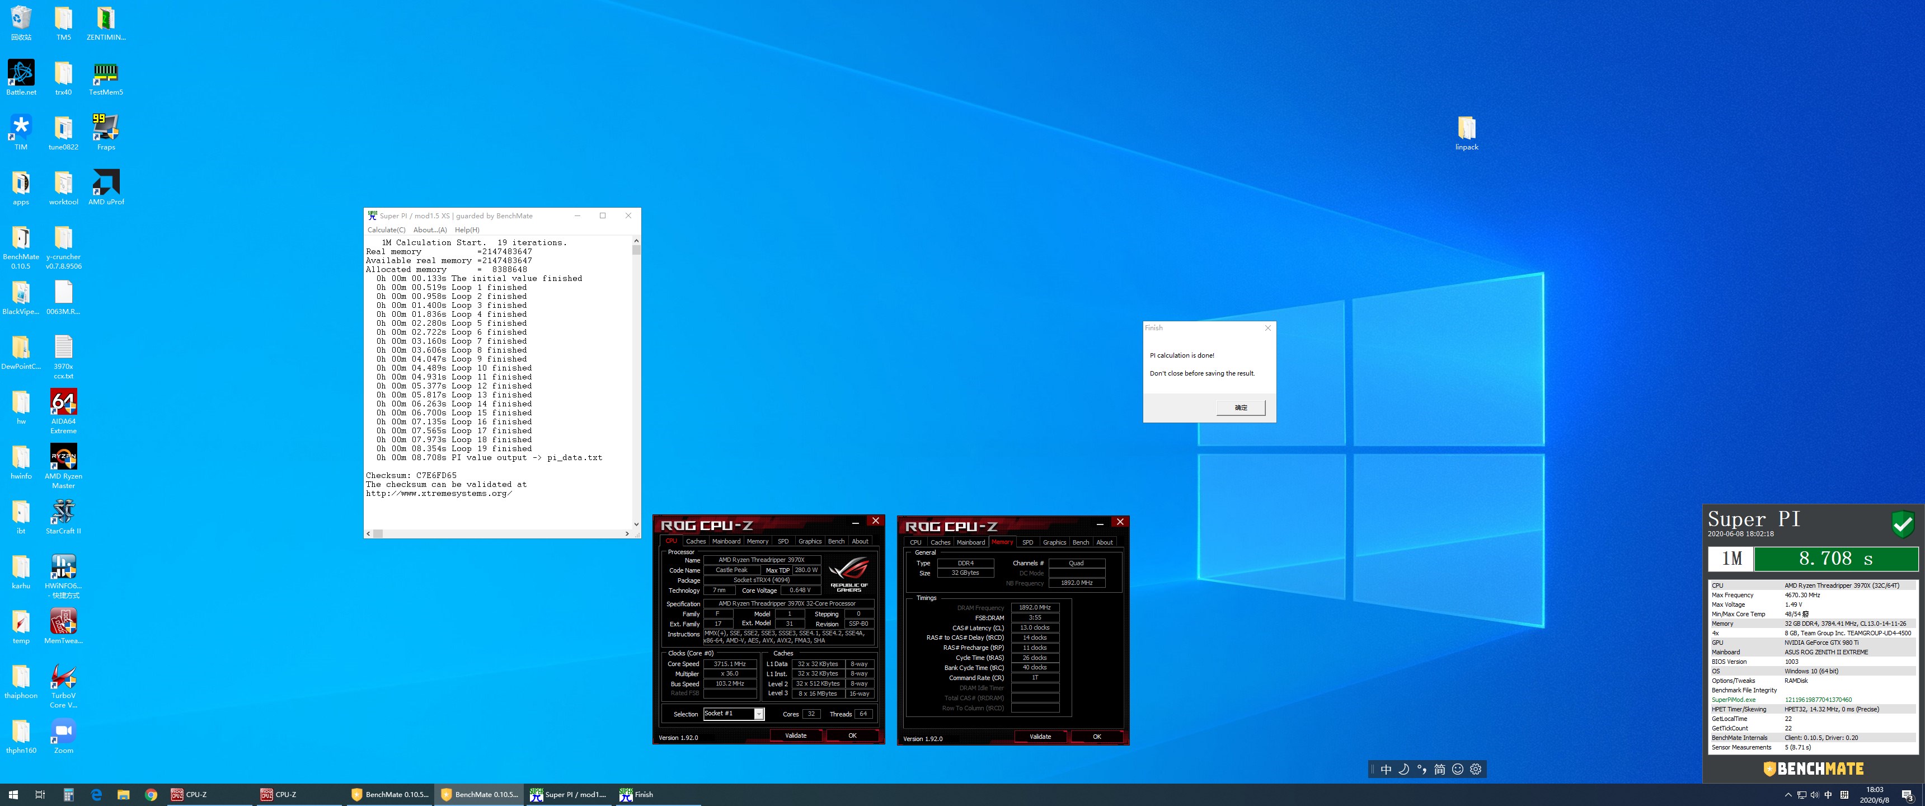The width and height of the screenshot is (1925, 806).
Task: Click OK in processor CPU-Z window
Action: pyautogui.click(x=852, y=735)
